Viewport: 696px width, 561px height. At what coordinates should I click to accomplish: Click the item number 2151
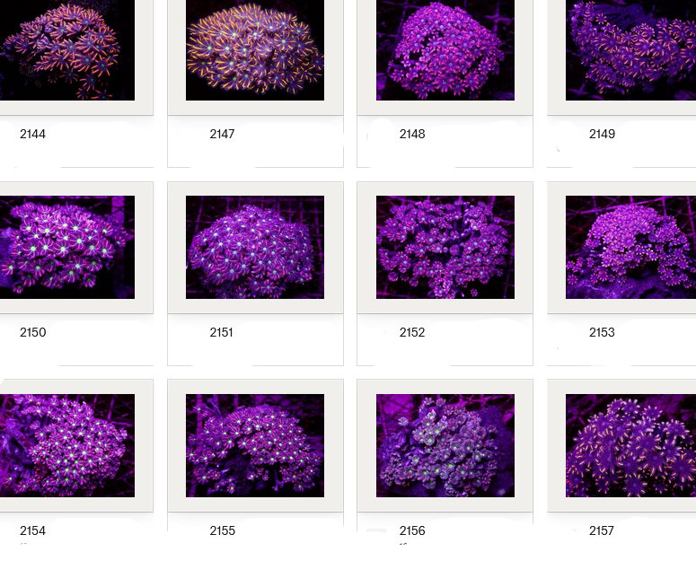click(221, 332)
